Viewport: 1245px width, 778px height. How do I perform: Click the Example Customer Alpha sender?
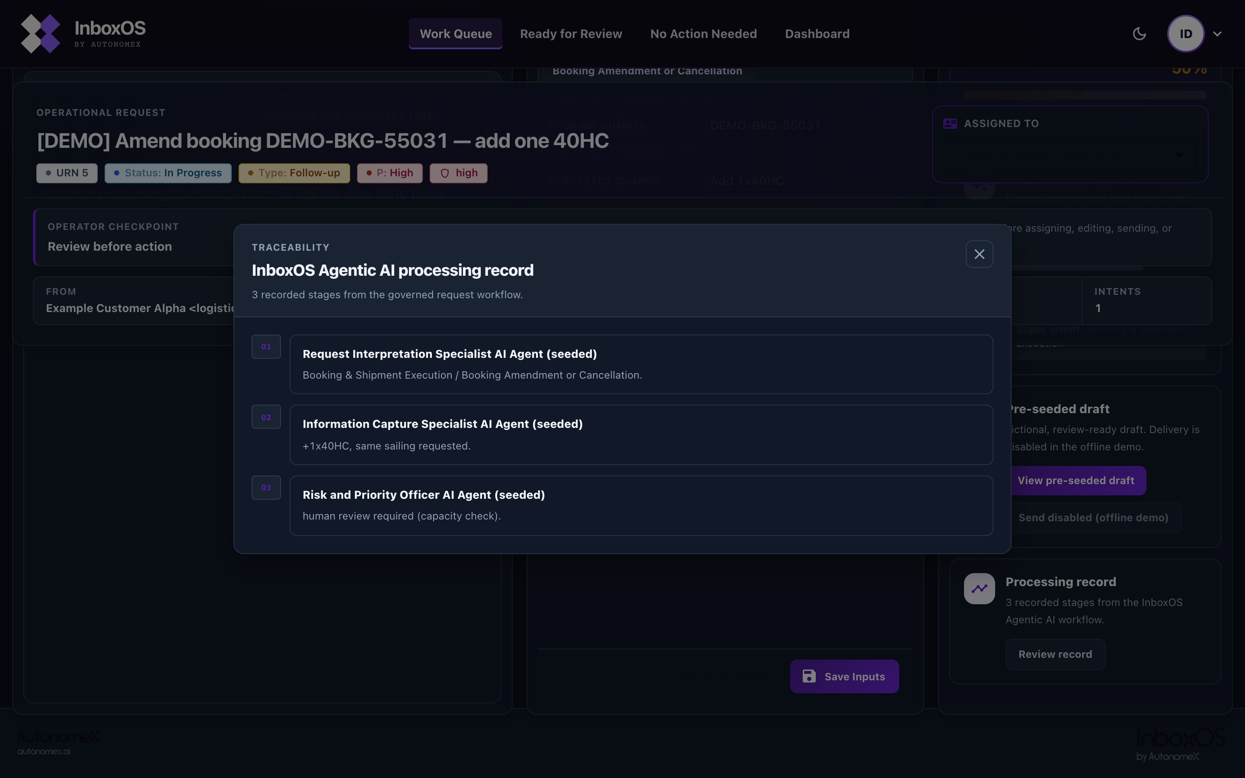[140, 308]
